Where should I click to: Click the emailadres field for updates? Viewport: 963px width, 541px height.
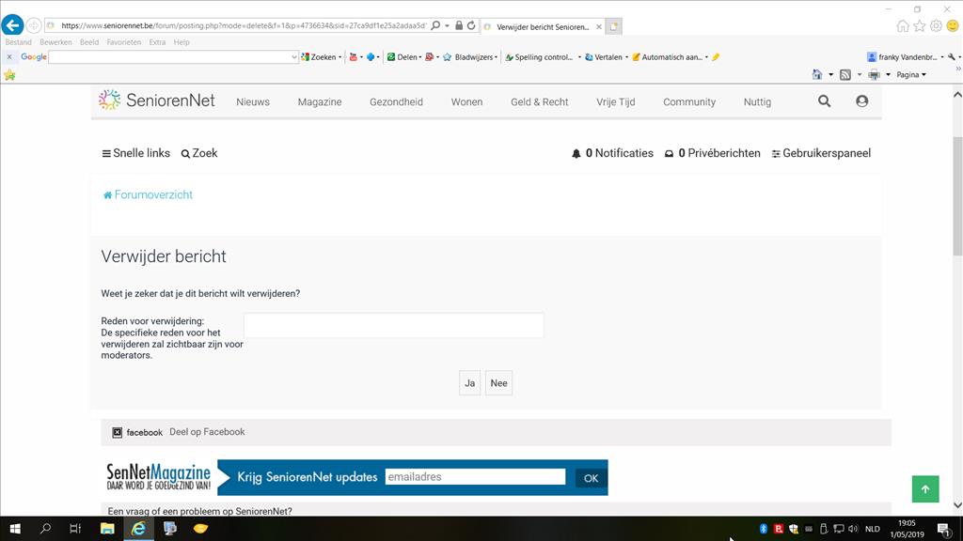click(x=475, y=477)
